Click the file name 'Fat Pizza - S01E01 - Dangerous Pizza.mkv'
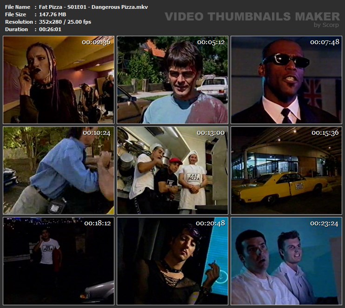 pos(93,7)
